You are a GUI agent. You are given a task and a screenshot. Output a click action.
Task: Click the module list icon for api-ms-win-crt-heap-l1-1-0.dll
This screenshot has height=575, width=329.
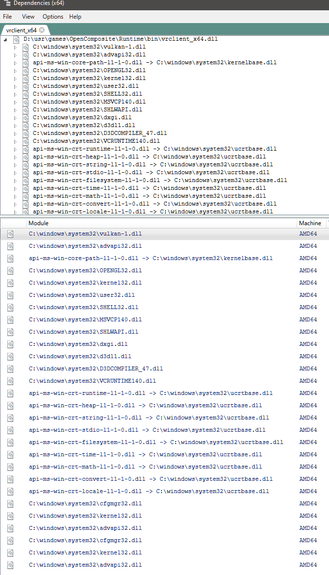pyautogui.click(x=10, y=406)
